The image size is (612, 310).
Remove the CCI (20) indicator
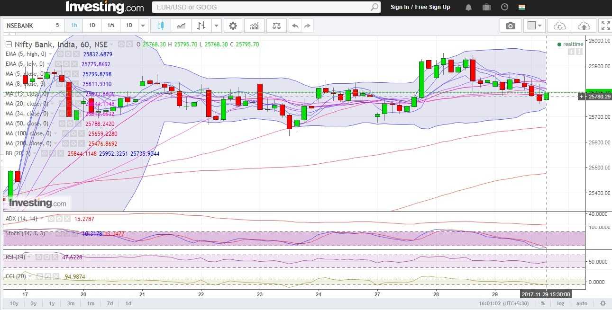[56, 276]
